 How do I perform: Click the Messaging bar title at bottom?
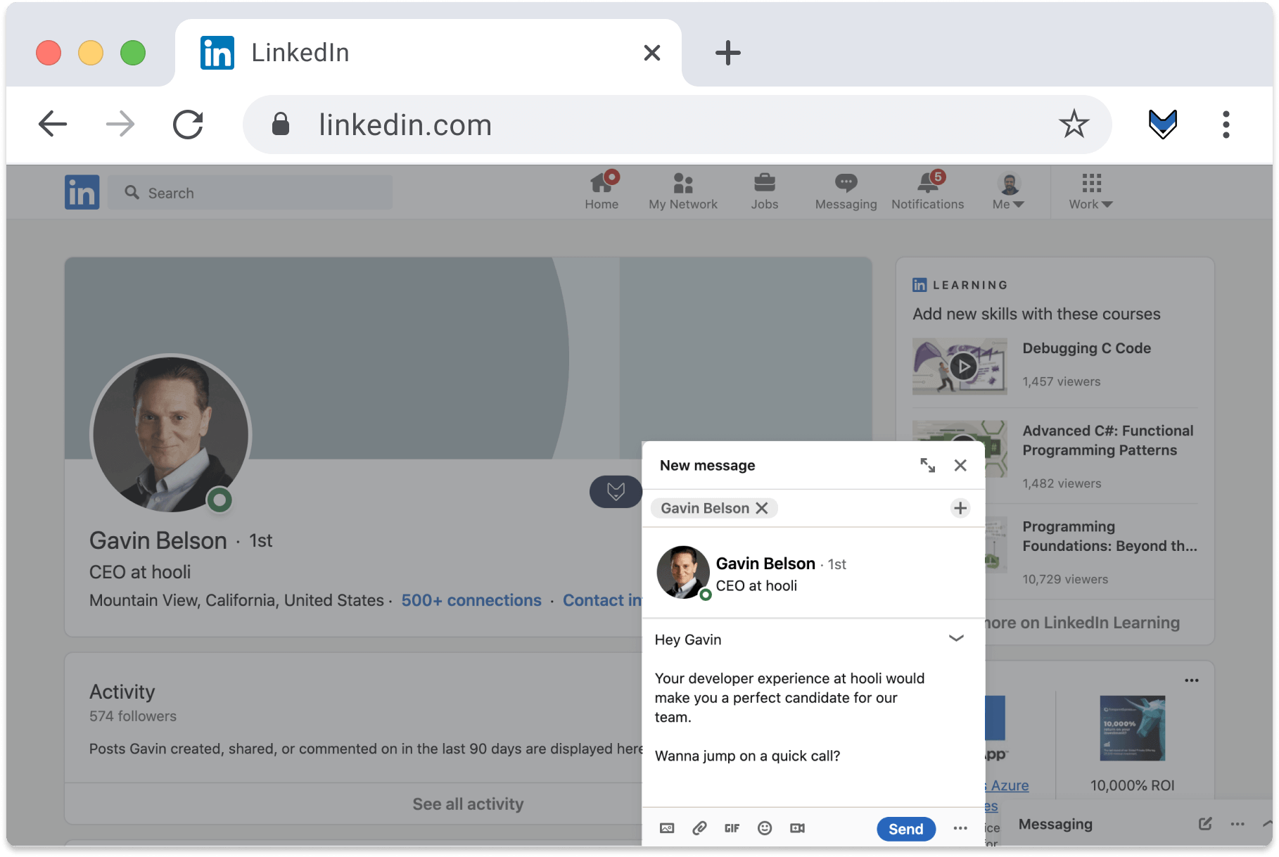coord(1055,824)
